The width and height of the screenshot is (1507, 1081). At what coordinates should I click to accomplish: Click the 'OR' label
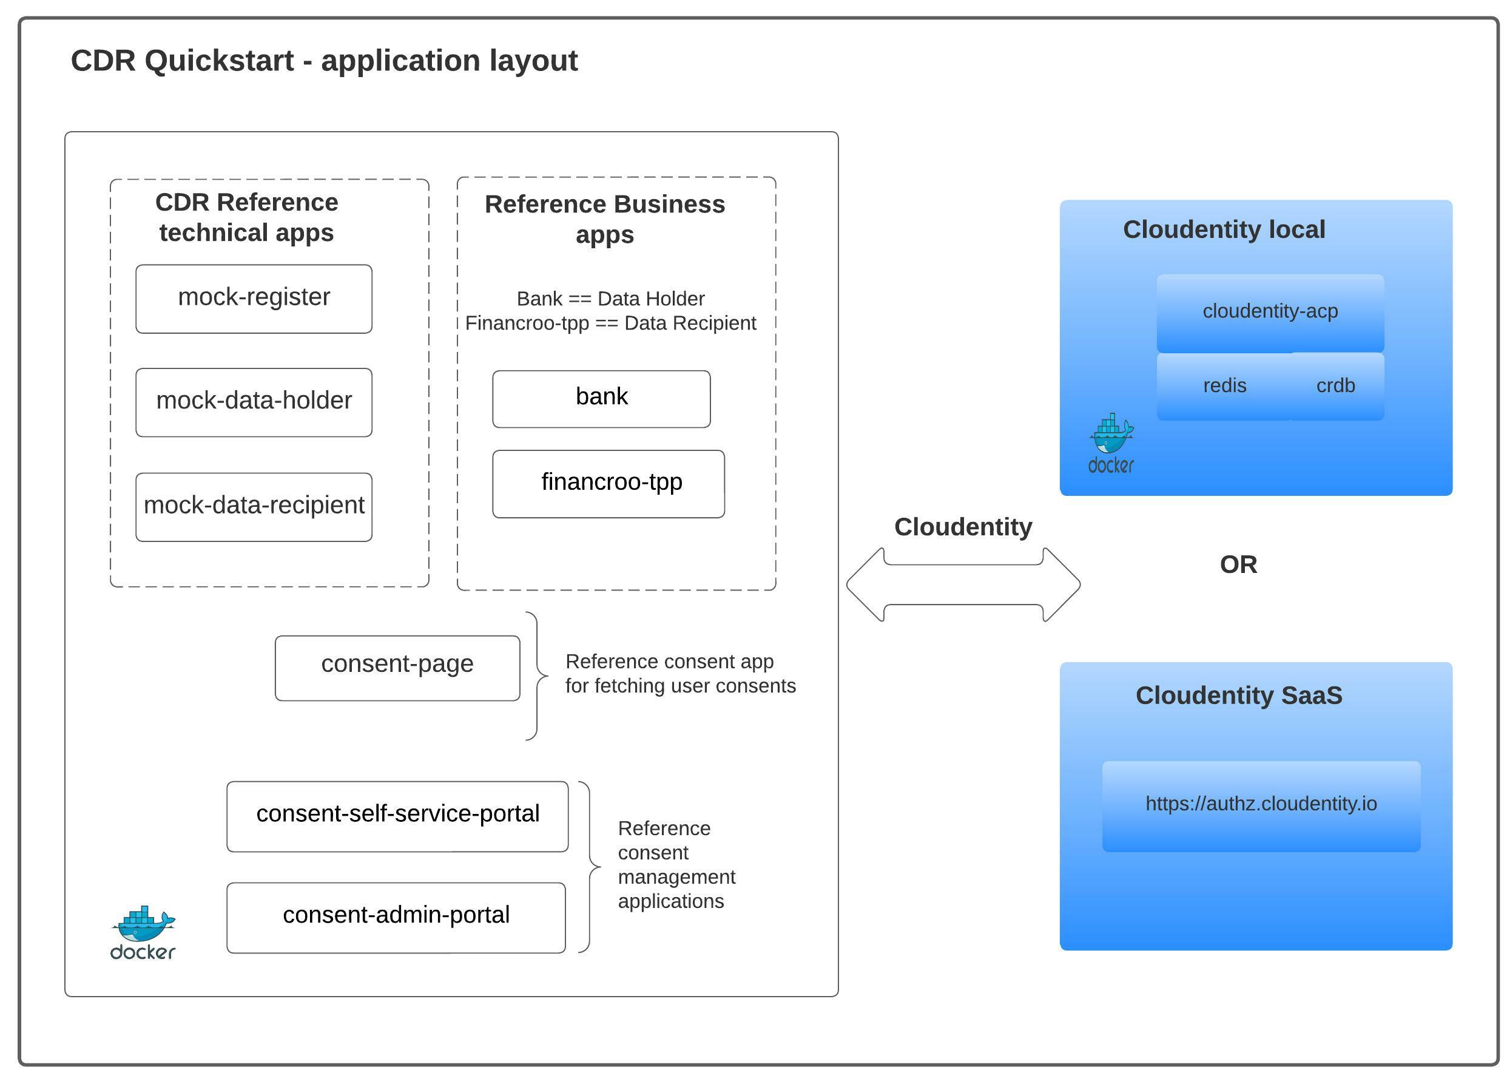click(x=1239, y=564)
